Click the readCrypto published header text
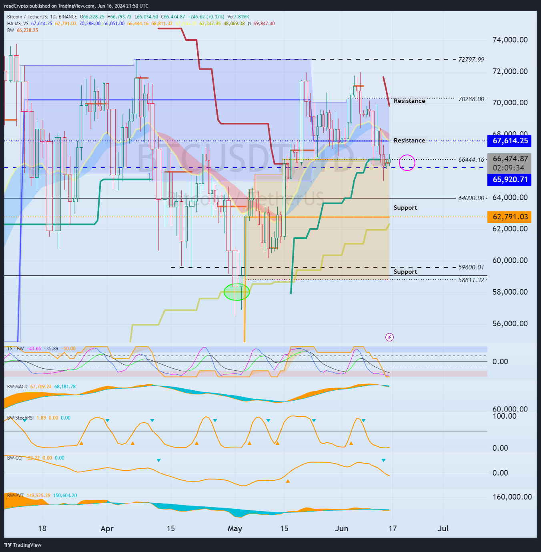The width and height of the screenshot is (541, 552). (x=76, y=6)
